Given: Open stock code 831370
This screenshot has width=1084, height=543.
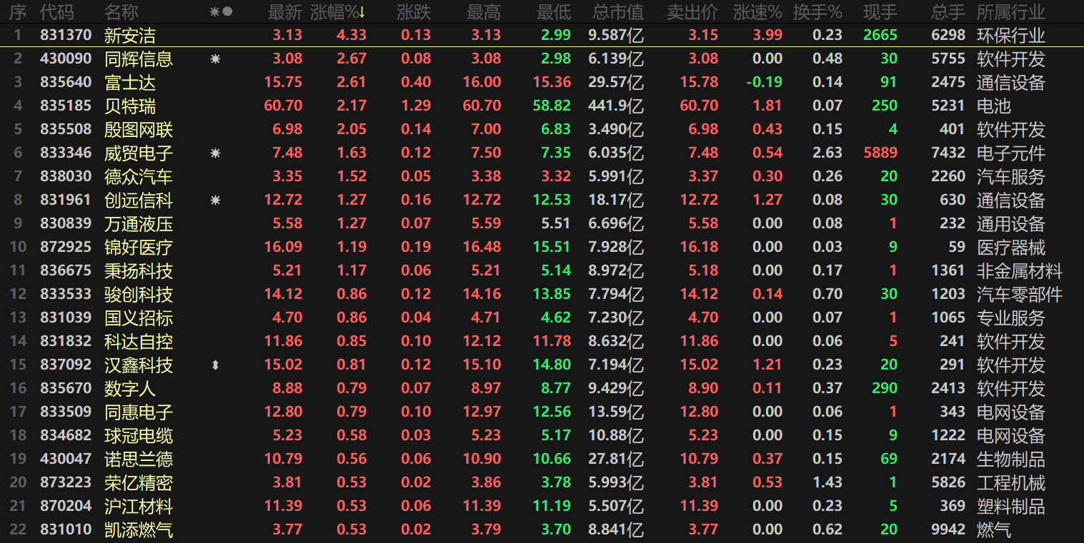Looking at the screenshot, I should pos(66,35).
